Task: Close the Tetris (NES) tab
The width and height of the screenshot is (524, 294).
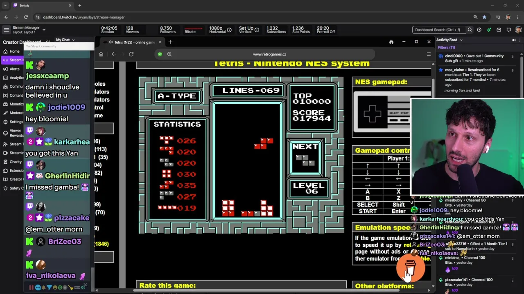Action: click(x=160, y=42)
